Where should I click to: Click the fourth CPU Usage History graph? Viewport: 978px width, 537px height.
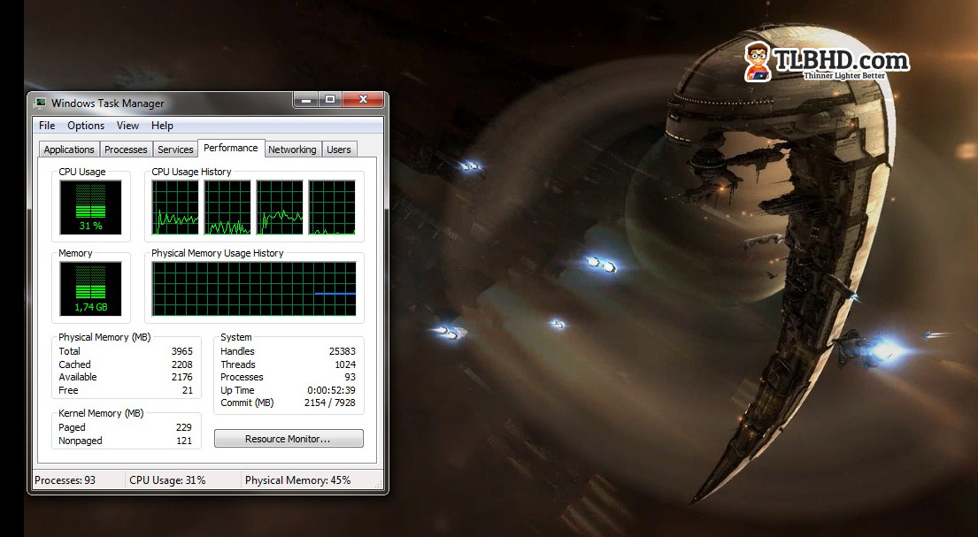click(332, 208)
